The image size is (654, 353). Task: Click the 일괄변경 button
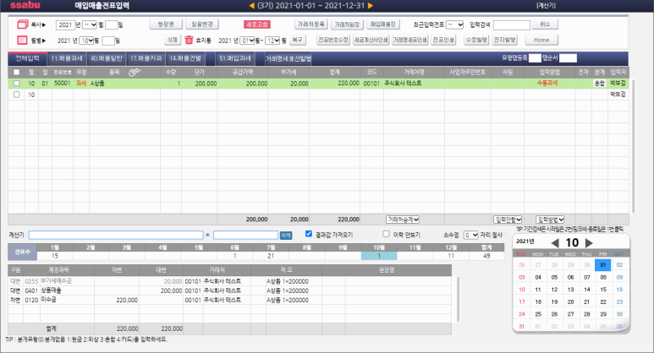coord(202,24)
